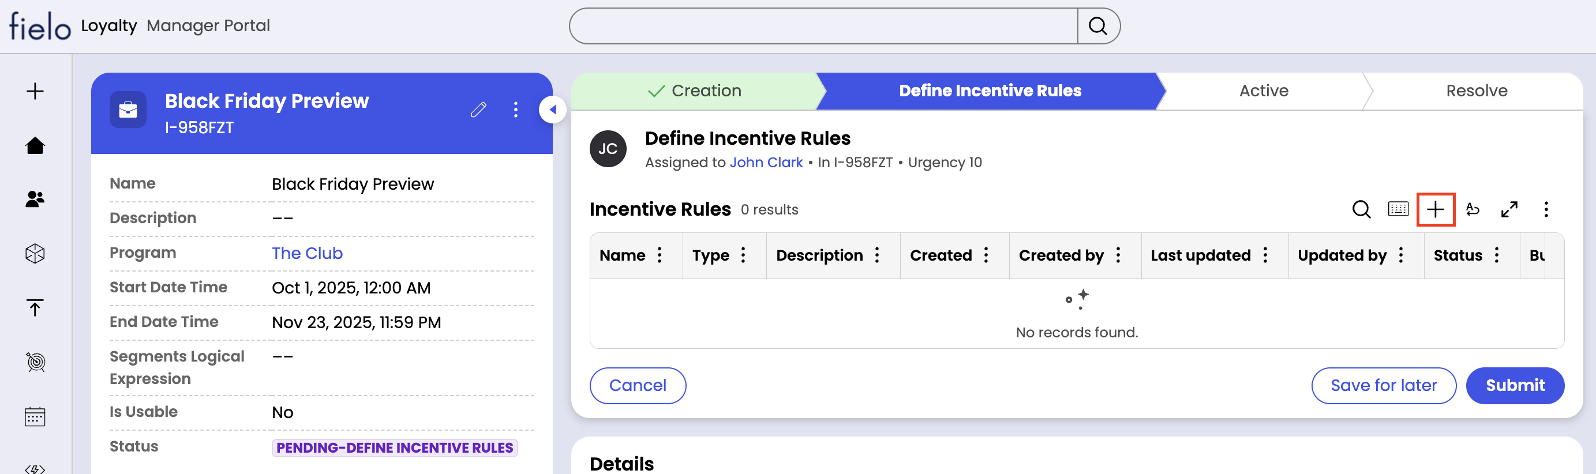Open the Status column menu
Screen dimensions: 1596x474
pos(1497,255)
